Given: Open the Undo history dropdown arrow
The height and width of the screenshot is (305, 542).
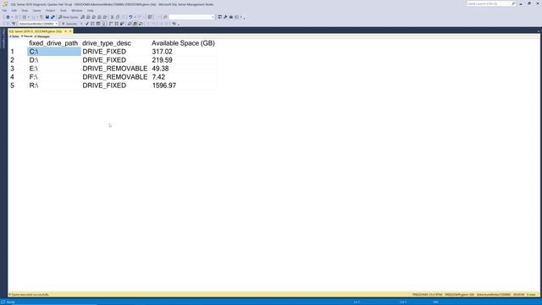Looking at the screenshot, I should 135,17.
